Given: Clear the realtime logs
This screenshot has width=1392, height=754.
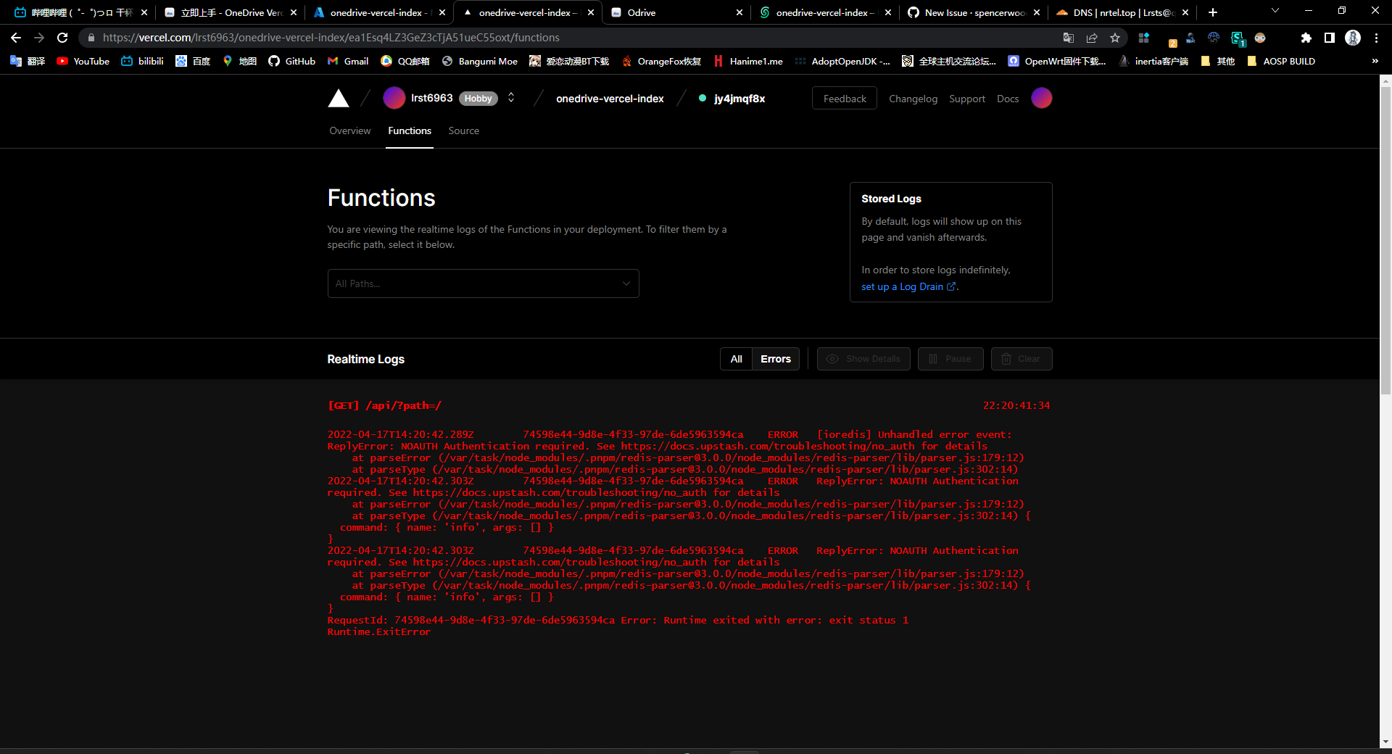Looking at the screenshot, I should 1022,359.
